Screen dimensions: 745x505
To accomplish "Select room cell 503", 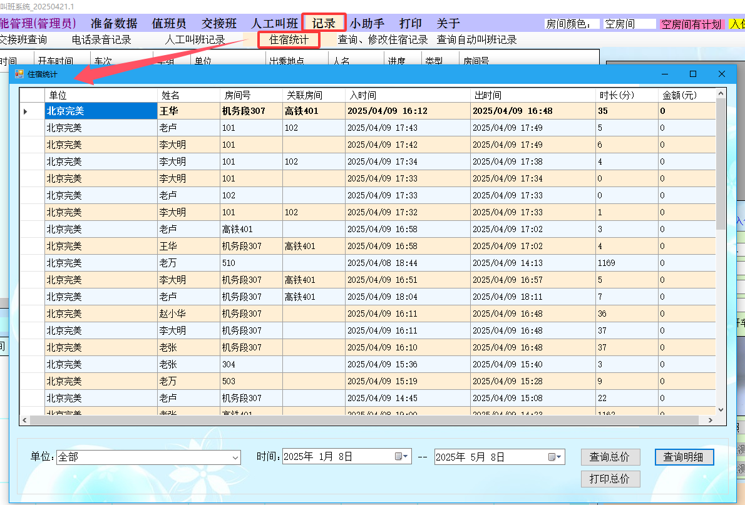I will coord(251,381).
